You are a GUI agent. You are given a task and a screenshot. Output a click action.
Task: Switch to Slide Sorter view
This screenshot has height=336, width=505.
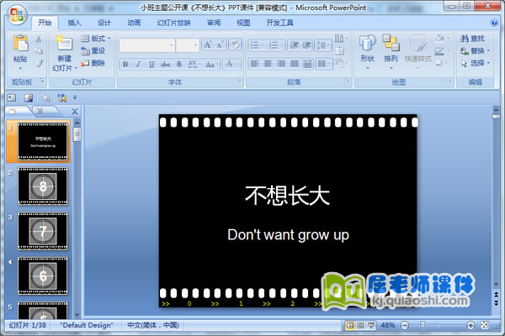360,325
